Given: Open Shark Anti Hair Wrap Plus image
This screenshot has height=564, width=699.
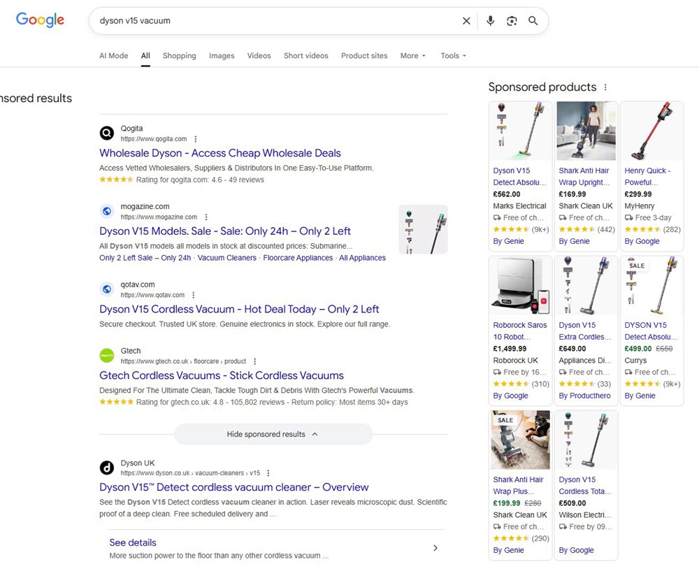Looking at the screenshot, I should [520, 440].
